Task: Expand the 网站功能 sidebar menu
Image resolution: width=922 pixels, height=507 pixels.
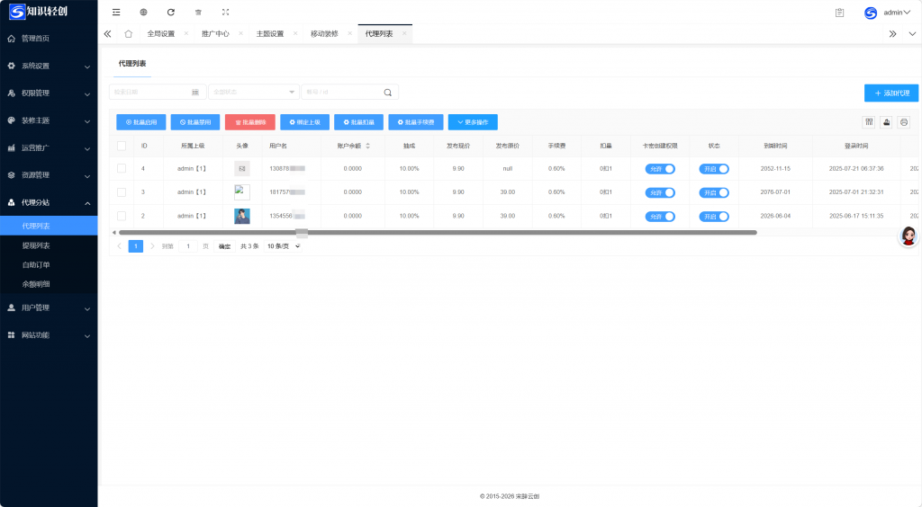Action: pos(49,335)
